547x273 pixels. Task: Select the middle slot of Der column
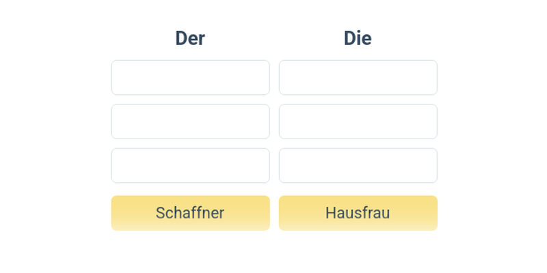coord(190,121)
